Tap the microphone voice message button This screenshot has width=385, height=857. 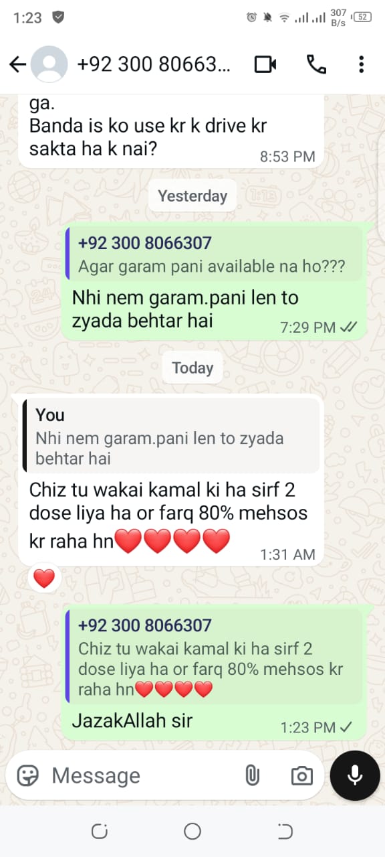[x=355, y=775]
